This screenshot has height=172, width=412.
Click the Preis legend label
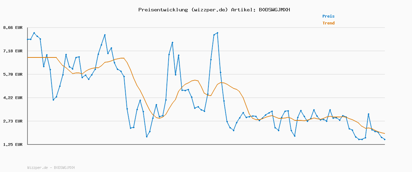tap(328, 16)
